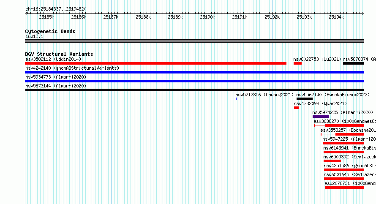Open the nsv4251586 variant label

tap(350, 166)
